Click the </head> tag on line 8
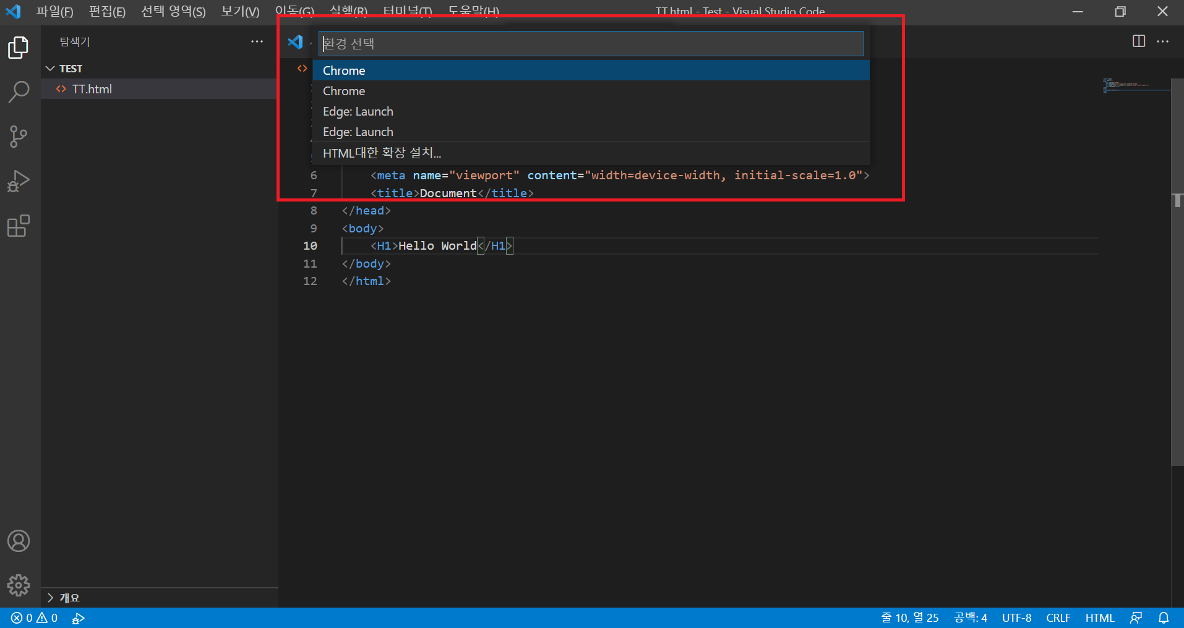 366,211
